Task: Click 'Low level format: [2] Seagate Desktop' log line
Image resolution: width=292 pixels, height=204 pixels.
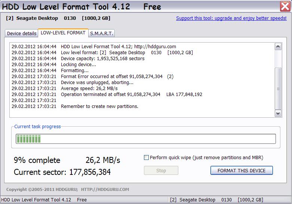Action: (x=102, y=52)
